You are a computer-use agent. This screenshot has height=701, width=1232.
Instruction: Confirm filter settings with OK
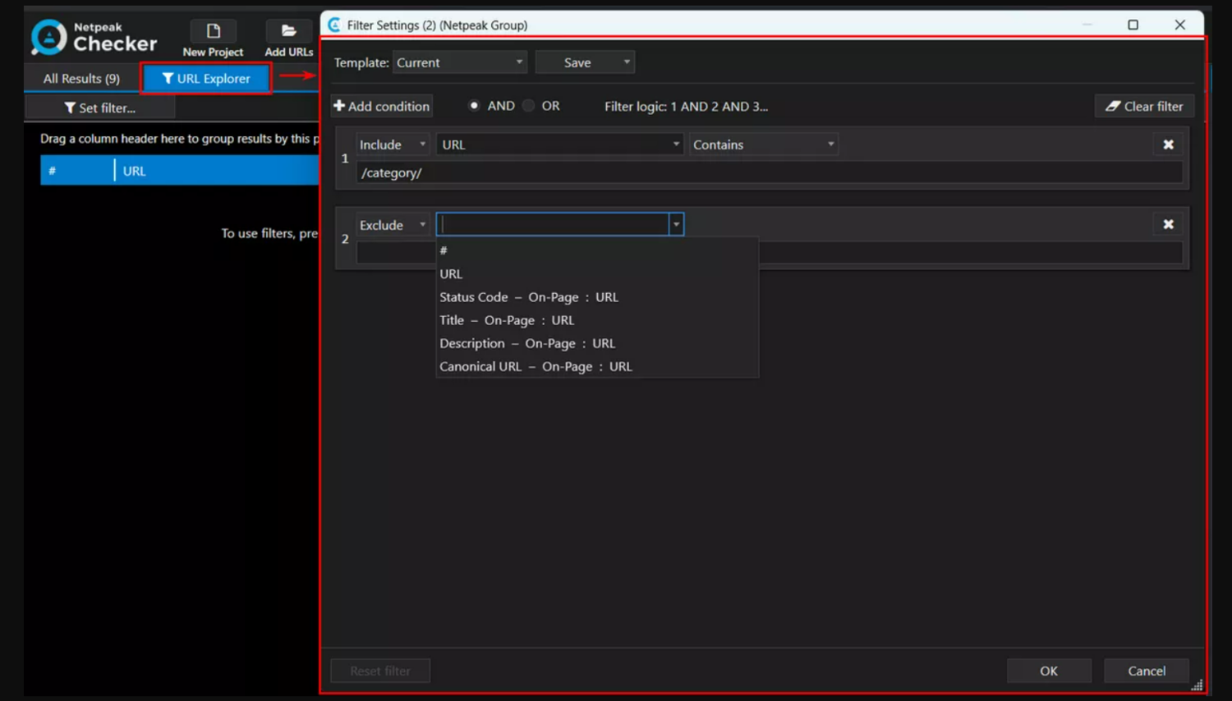tap(1048, 671)
